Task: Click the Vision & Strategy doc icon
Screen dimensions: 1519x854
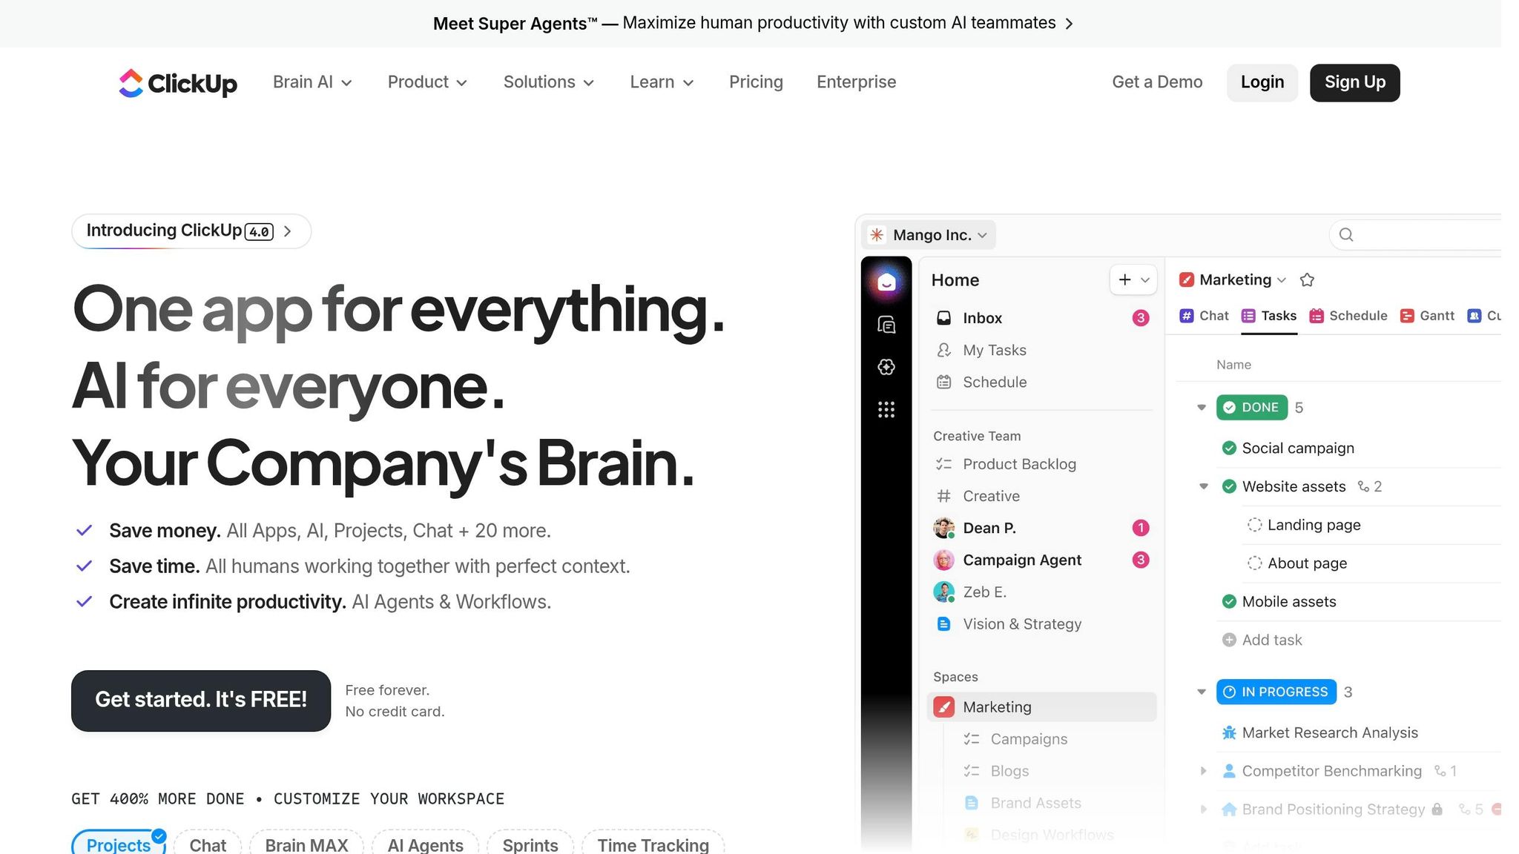Action: 944,624
